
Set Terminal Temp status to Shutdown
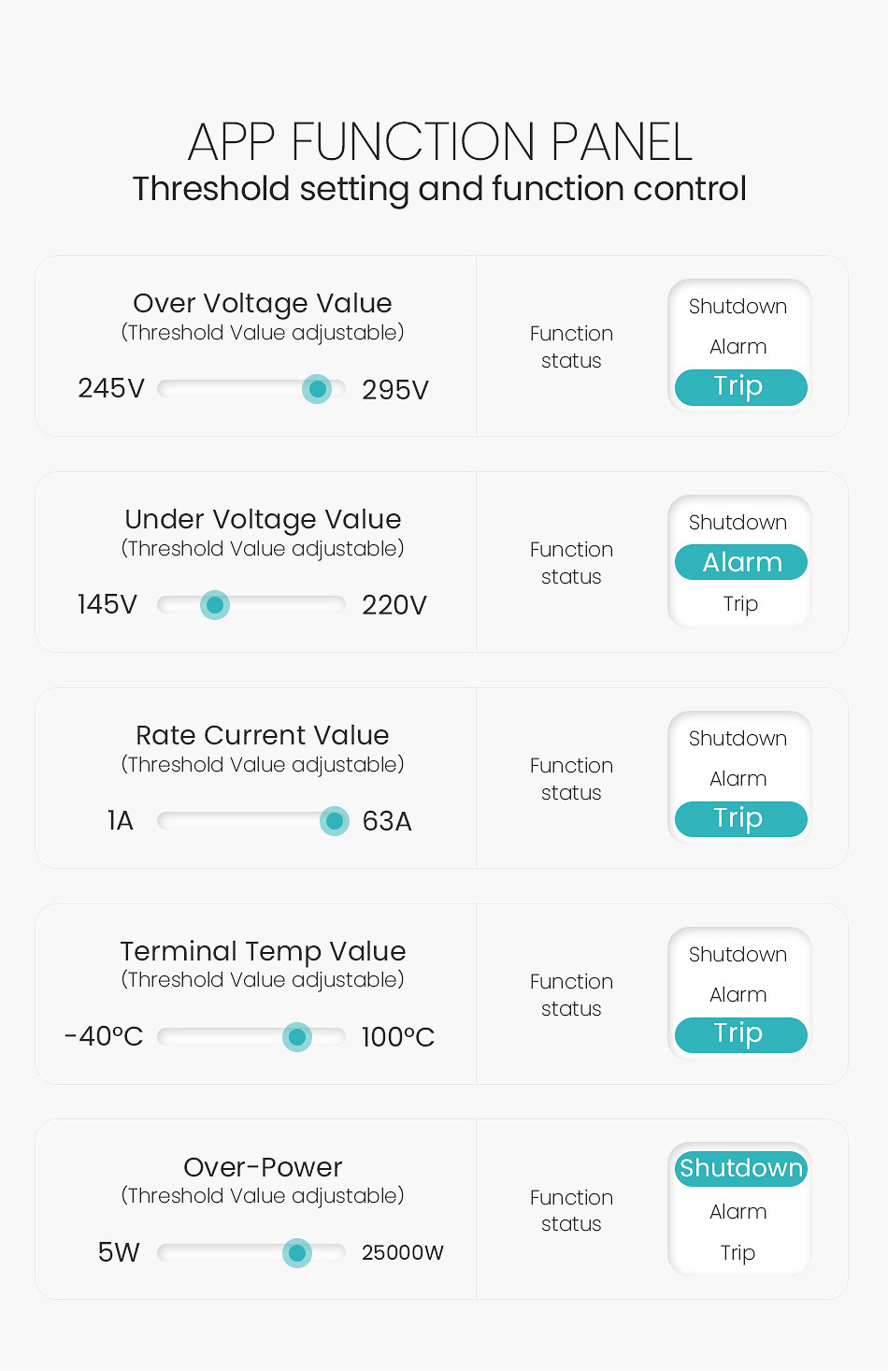click(x=738, y=955)
